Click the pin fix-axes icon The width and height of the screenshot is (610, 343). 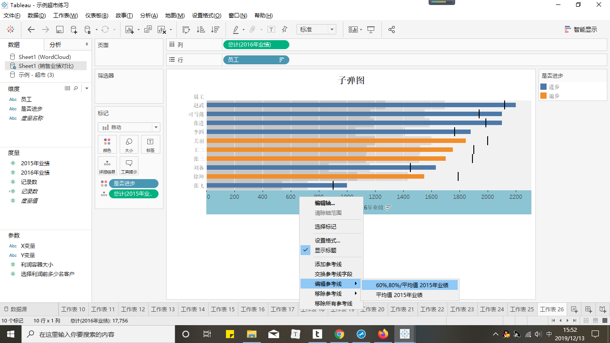(x=284, y=29)
